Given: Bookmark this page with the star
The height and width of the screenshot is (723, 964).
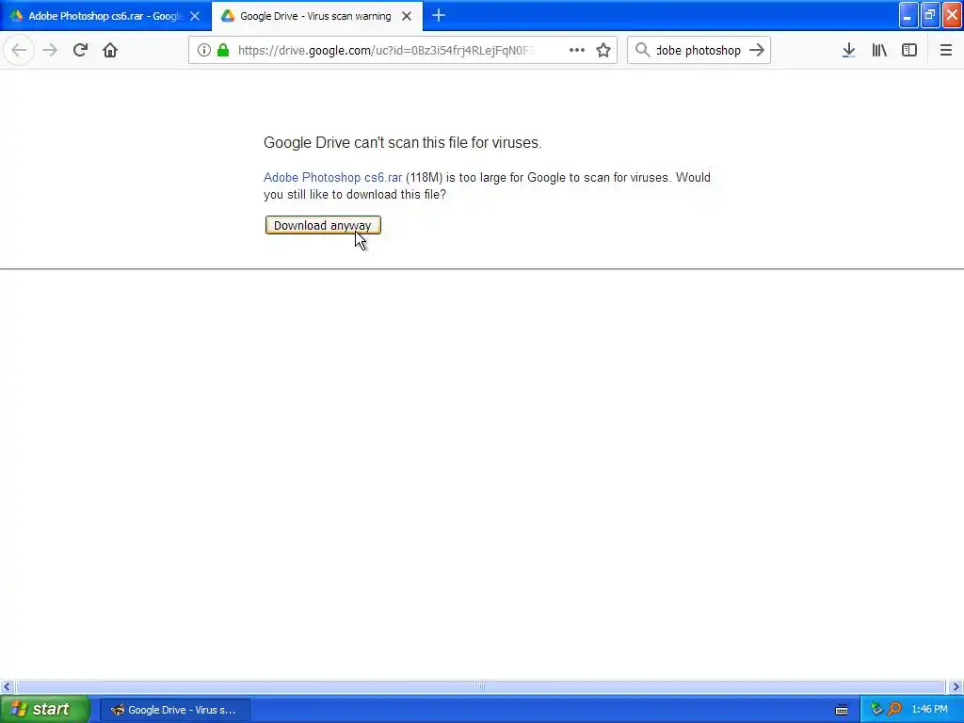Looking at the screenshot, I should [603, 51].
